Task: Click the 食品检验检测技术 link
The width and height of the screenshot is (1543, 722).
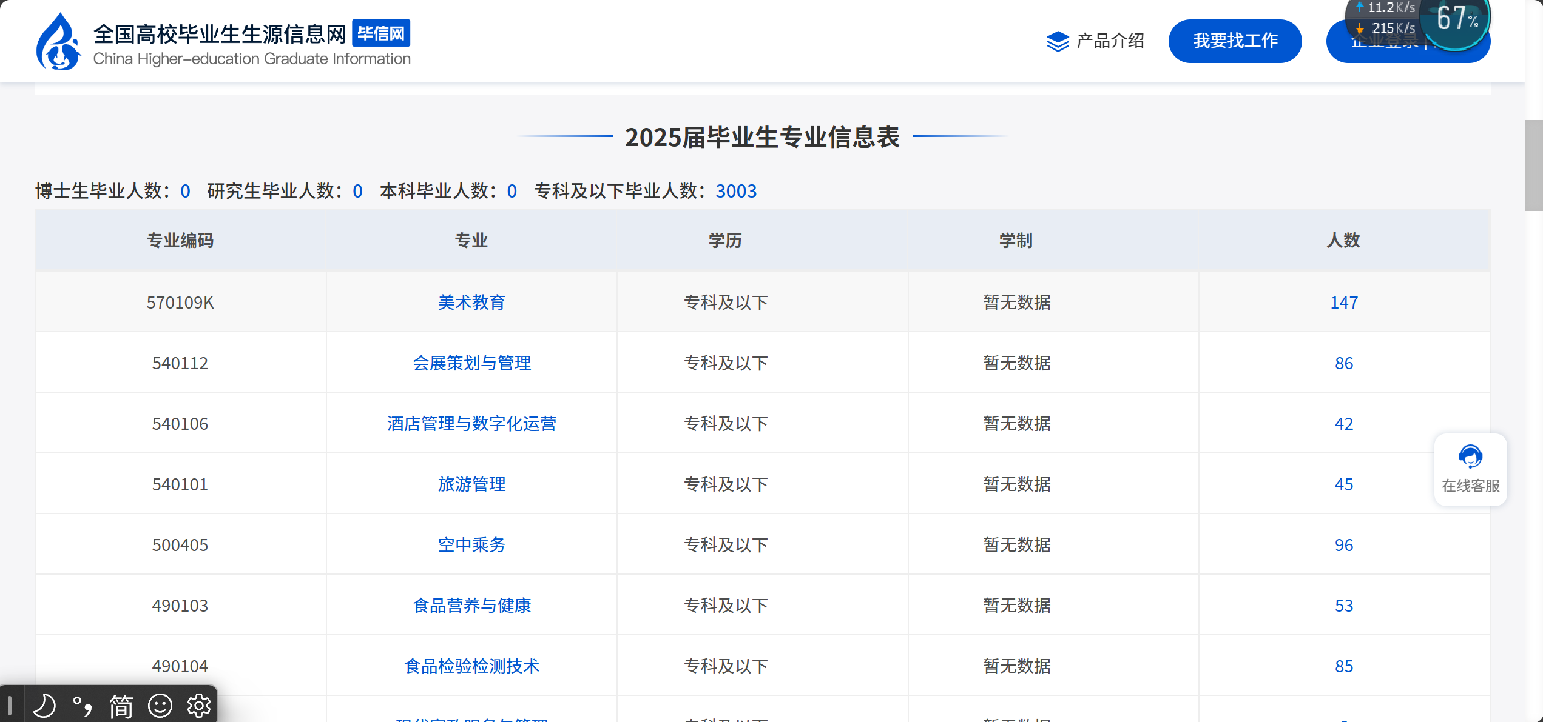Action: pos(471,666)
